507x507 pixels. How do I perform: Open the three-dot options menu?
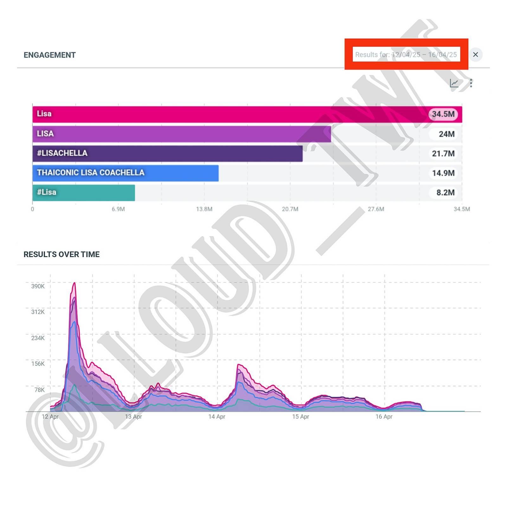point(471,83)
